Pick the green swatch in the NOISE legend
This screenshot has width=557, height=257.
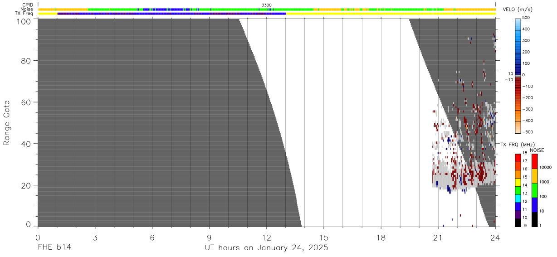(534, 190)
